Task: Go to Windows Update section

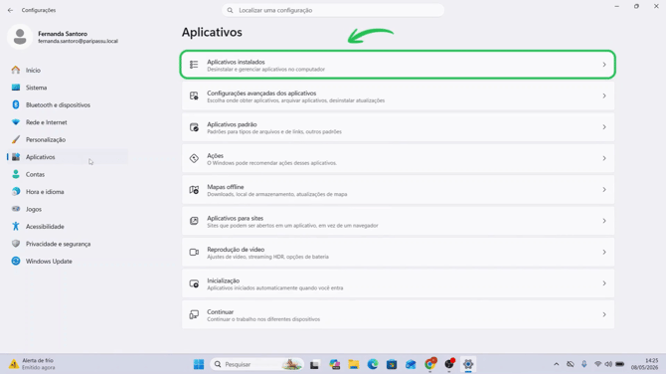Action: pyautogui.click(x=68, y=261)
